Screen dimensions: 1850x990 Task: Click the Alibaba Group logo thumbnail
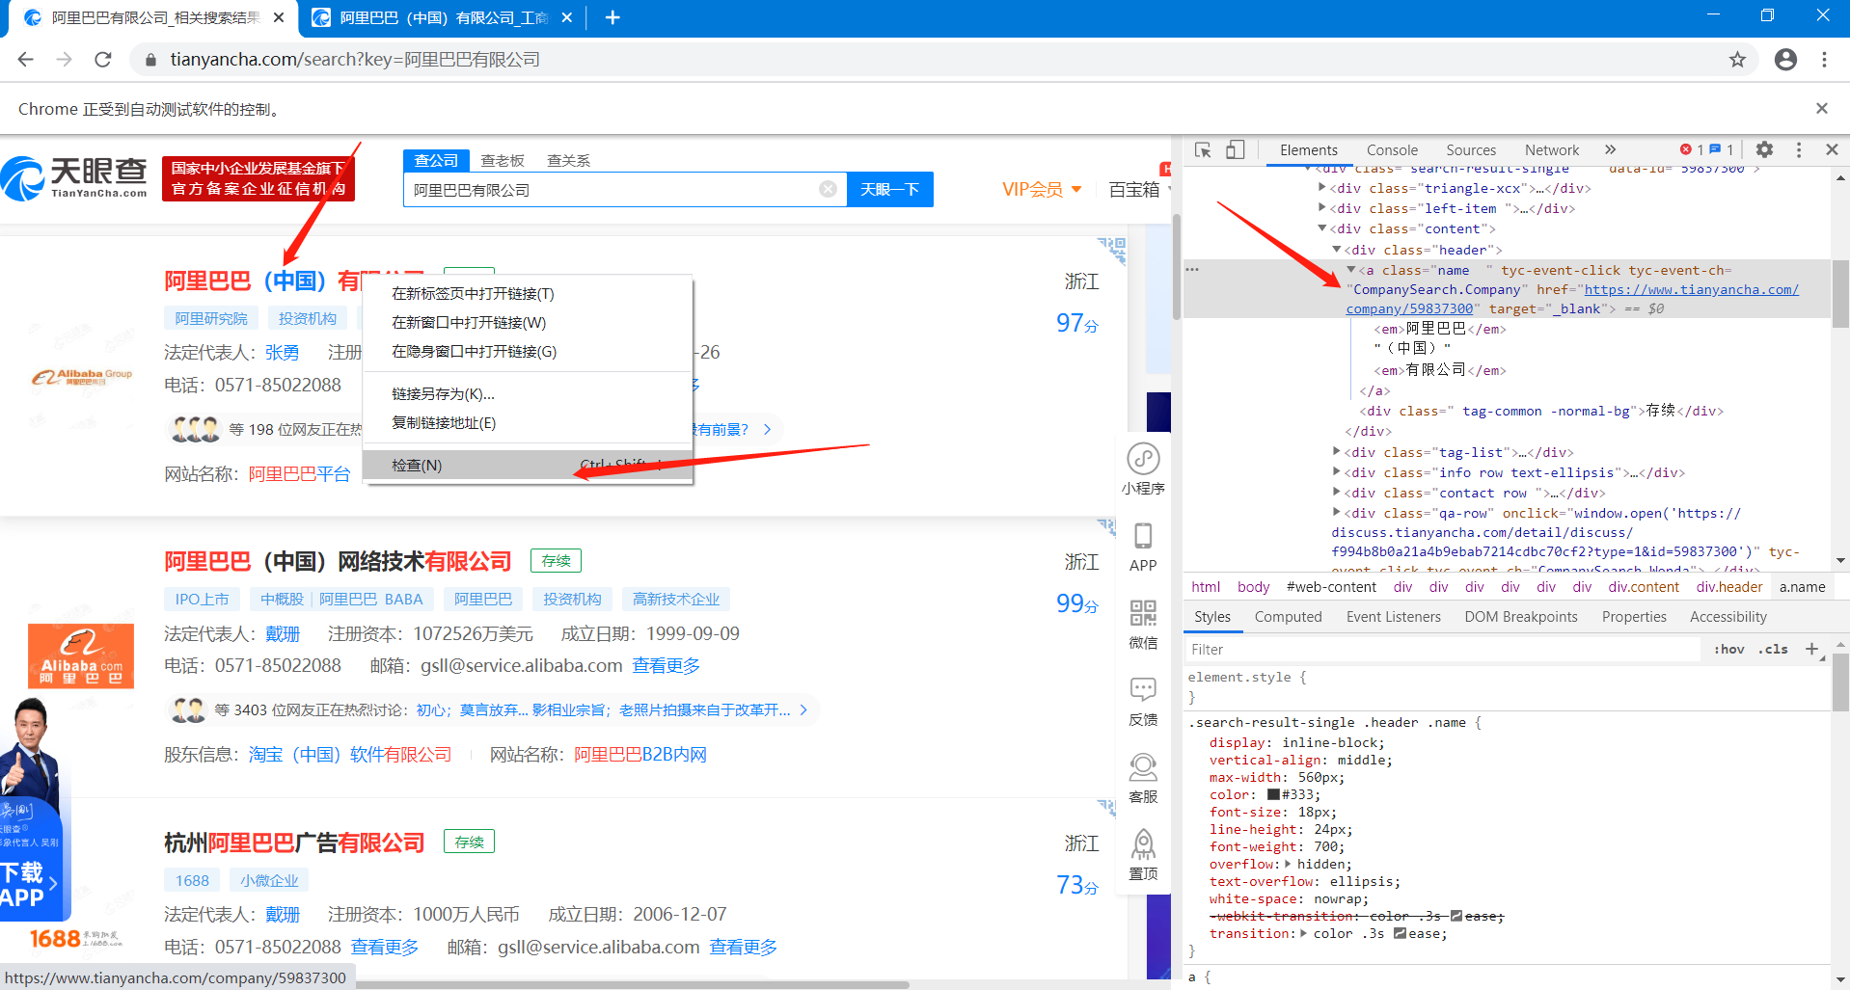[81, 378]
